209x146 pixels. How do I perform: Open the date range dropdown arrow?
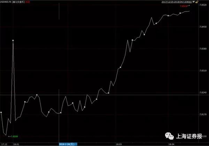(x=194, y=2)
